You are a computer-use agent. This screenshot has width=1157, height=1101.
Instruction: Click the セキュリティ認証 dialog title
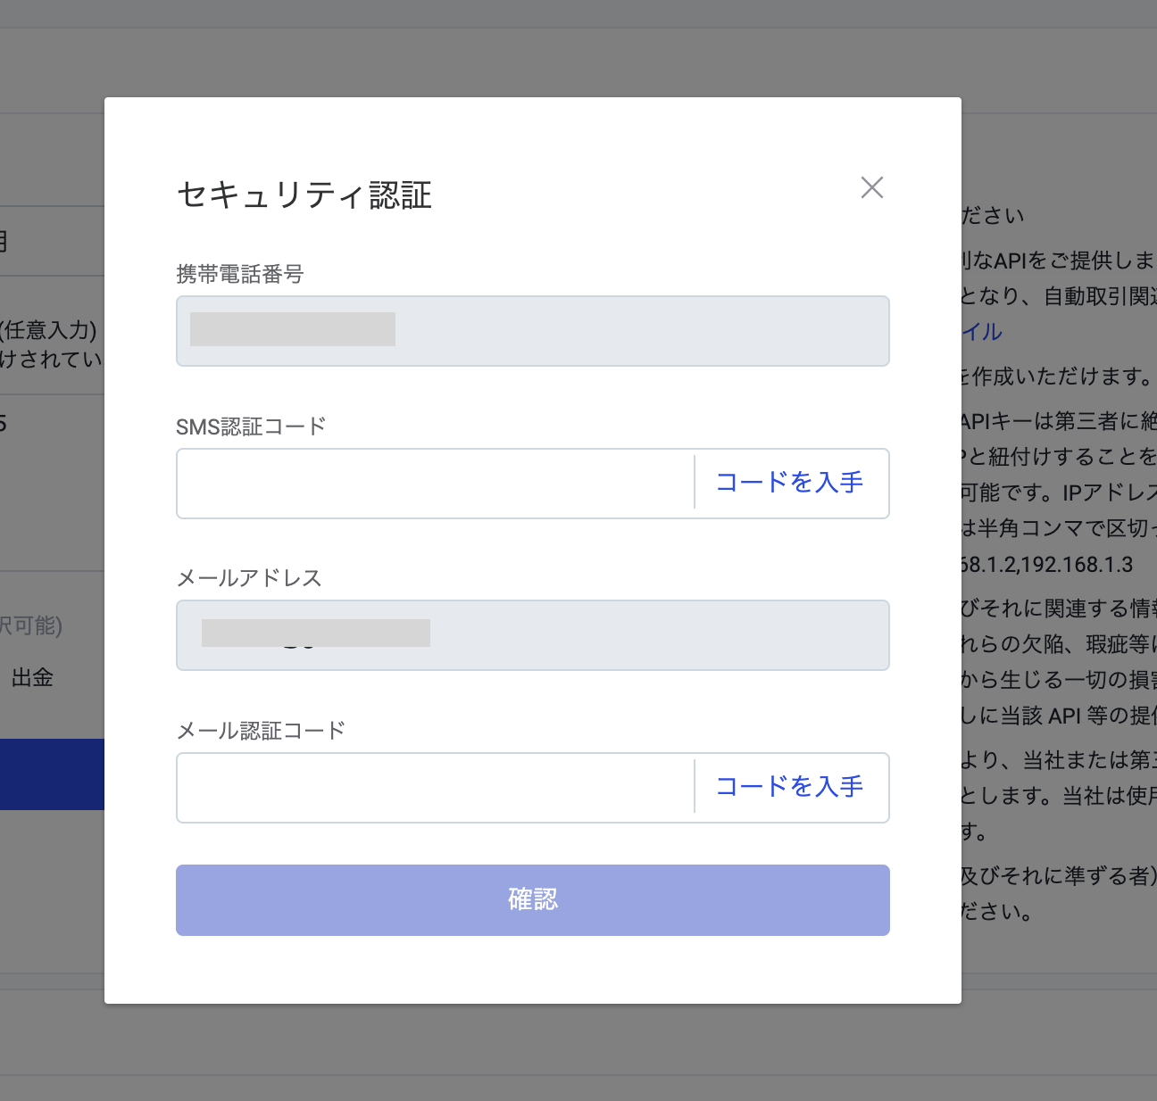[304, 195]
